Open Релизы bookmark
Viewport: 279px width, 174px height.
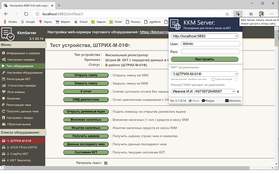(133, 22)
